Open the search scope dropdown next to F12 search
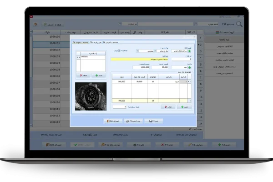The width and height of the screenshot is (273, 182). tap(196, 24)
